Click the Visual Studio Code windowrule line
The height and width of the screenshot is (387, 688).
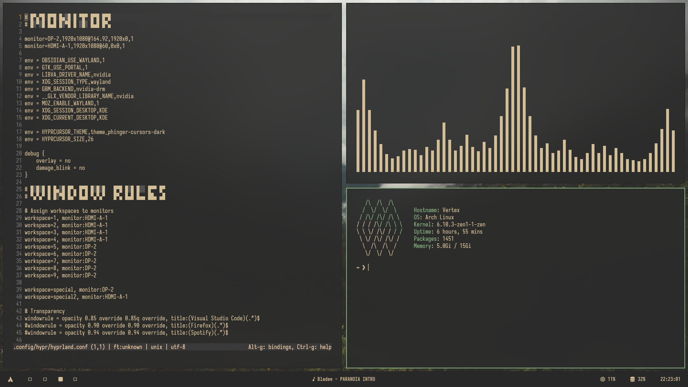(x=142, y=318)
